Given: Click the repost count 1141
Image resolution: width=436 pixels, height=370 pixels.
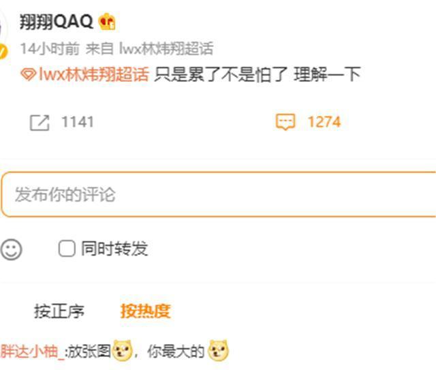Looking at the screenshot, I should point(78,122).
